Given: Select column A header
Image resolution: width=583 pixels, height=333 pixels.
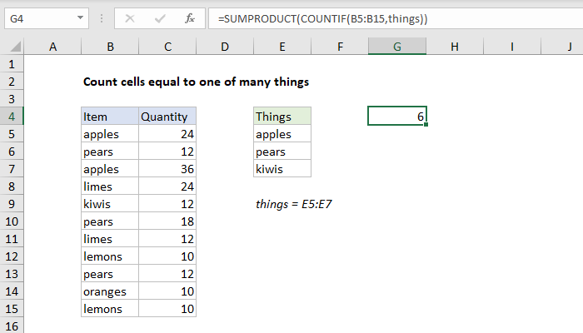Looking at the screenshot, I should pos(52,47).
